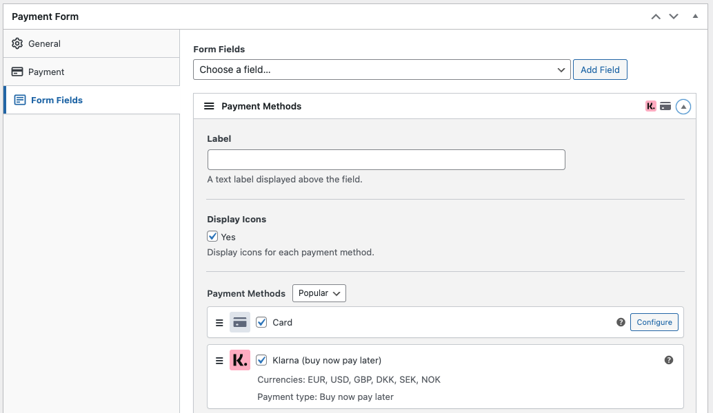Collapse the Payment Methods field panel
Image resolution: width=713 pixels, height=413 pixels.
683,107
